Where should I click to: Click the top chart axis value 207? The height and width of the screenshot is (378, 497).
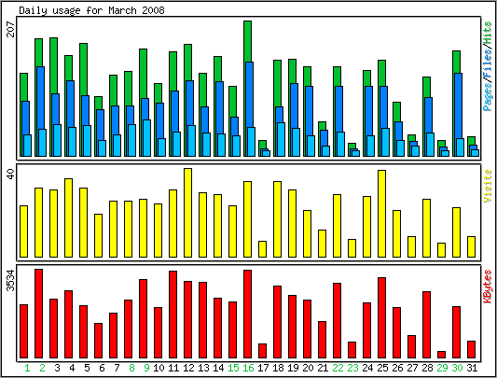[11, 29]
